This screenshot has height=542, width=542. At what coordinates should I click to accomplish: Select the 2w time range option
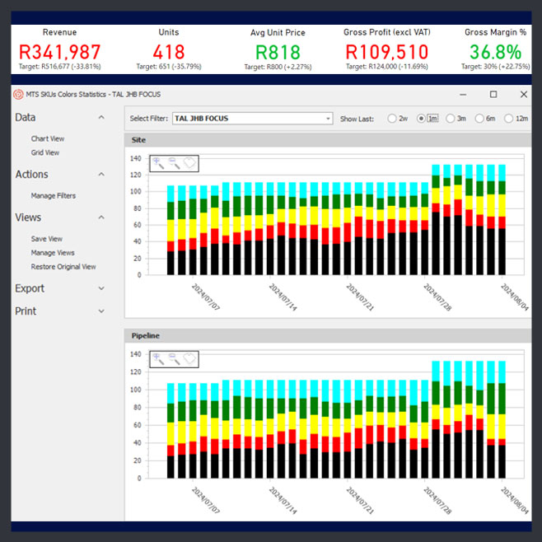tap(392, 119)
